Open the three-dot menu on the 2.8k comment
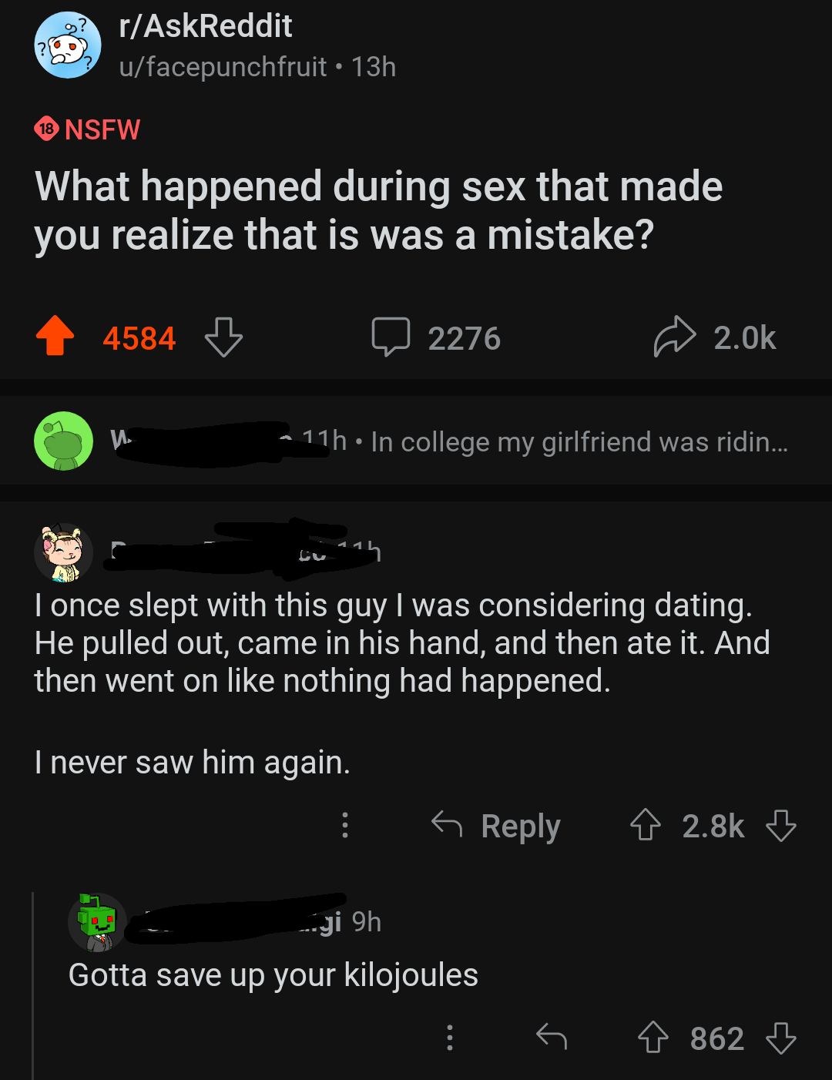The height and width of the screenshot is (1080, 832). pyautogui.click(x=344, y=826)
